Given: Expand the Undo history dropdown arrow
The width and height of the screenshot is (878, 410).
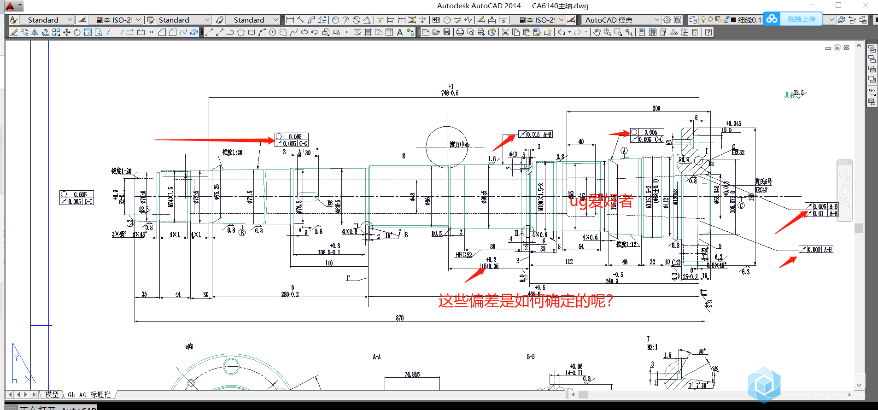Looking at the screenshot, I should pos(569,32).
